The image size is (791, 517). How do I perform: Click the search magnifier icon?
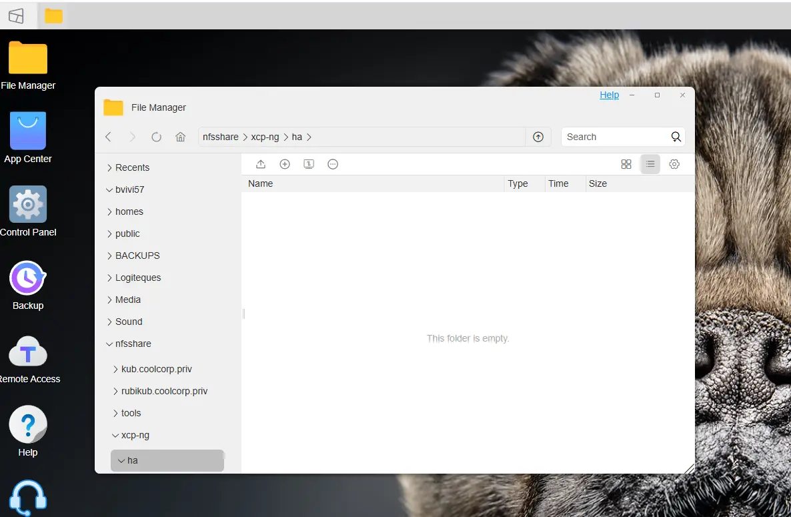click(x=676, y=137)
